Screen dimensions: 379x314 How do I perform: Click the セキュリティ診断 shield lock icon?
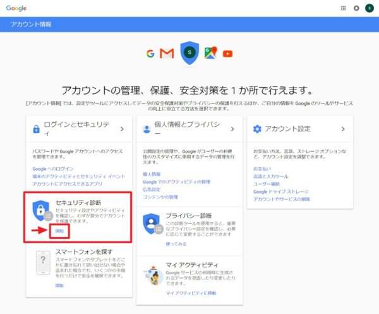(x=42, y=211)
